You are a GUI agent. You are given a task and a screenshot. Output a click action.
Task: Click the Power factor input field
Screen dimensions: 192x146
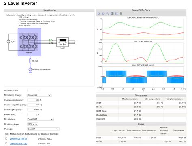[x=33, y=114]
